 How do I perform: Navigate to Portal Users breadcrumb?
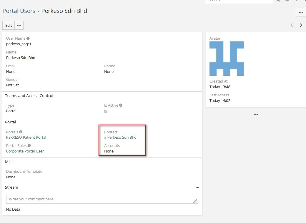tap(19, 11)
